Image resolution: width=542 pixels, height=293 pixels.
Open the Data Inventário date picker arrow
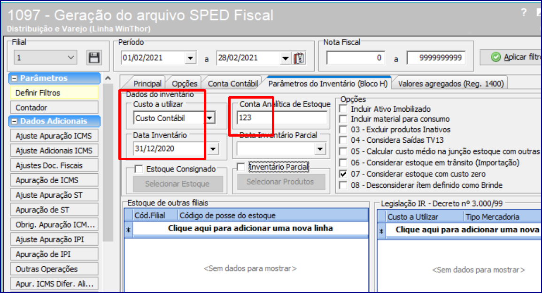pyautogui.click(x=213, y=149)
